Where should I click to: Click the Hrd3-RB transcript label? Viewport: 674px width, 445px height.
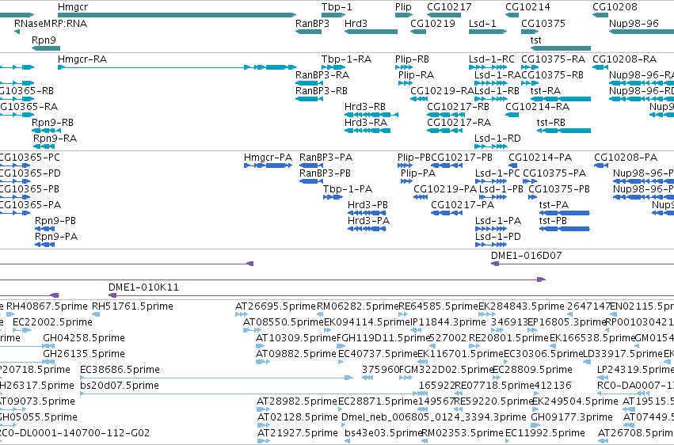[x=365, y=107]
